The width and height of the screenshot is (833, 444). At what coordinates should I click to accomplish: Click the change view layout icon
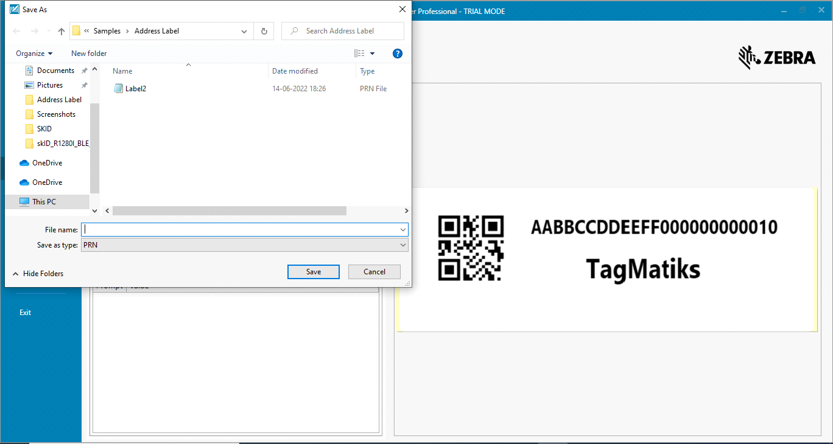tap(359, 54)
